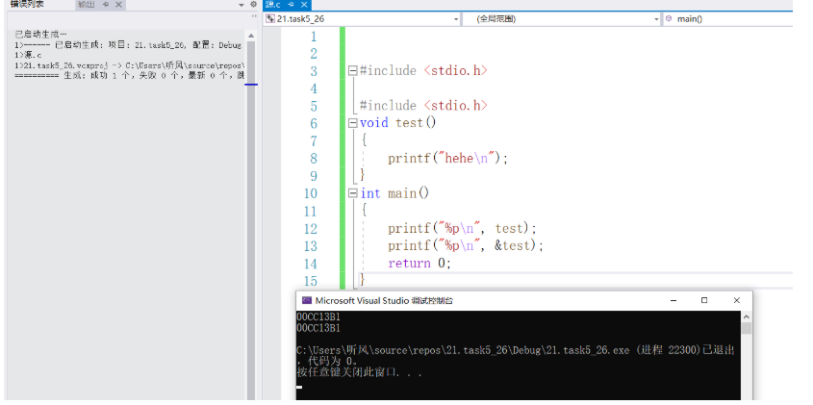Click the debug console window icon
This screenshot has height=405, width=813.
click(307, 300)
